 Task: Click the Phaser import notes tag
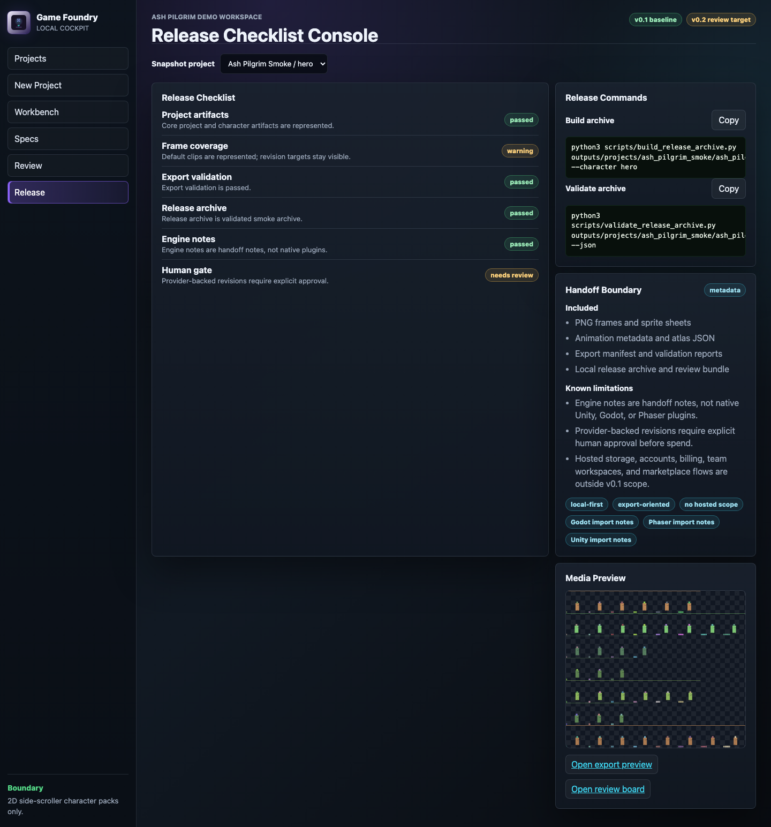(x=681, y=522)
